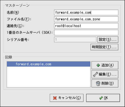Click the 1番目のネームサーバ (SOA): label

coord(30,33)
